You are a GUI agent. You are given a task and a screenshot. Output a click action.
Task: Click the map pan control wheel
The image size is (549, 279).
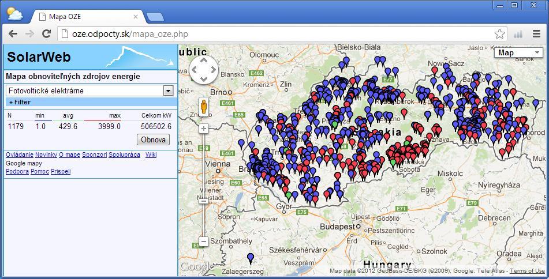[x=203, y=70]
